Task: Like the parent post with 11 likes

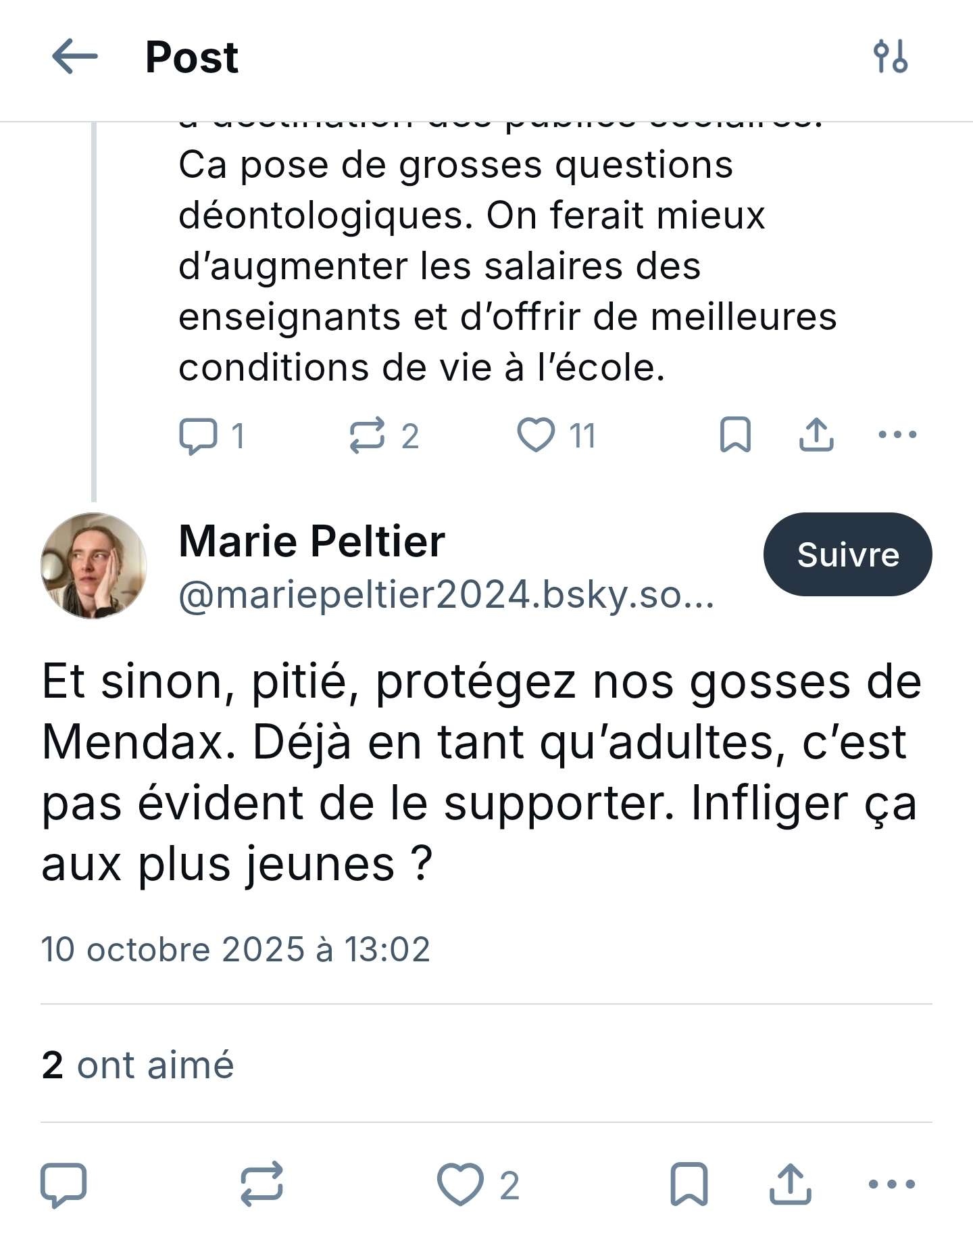Action: tap(537, 435)
